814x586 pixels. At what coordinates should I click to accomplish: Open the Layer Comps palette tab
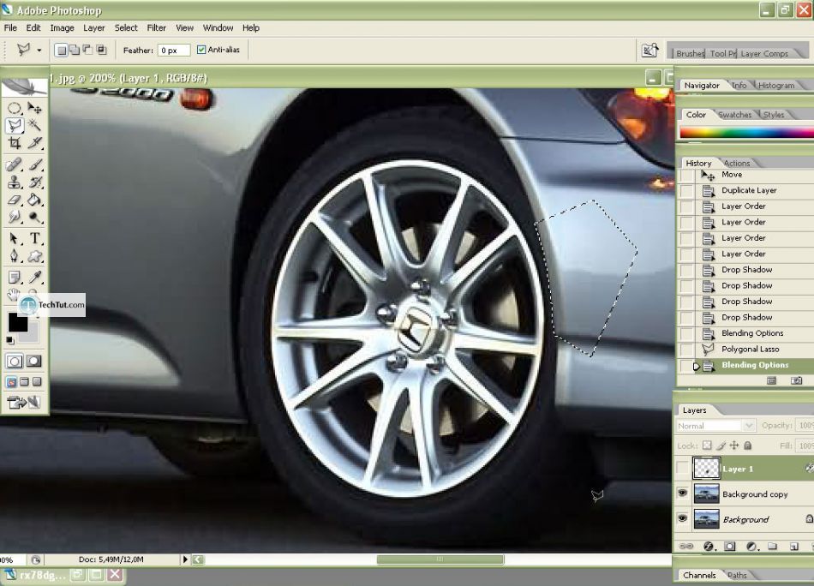click(x=764, y=53)
